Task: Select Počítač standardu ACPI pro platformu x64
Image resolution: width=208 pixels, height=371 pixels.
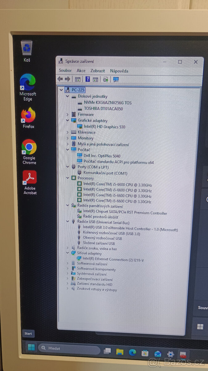Action: [118, 162]
